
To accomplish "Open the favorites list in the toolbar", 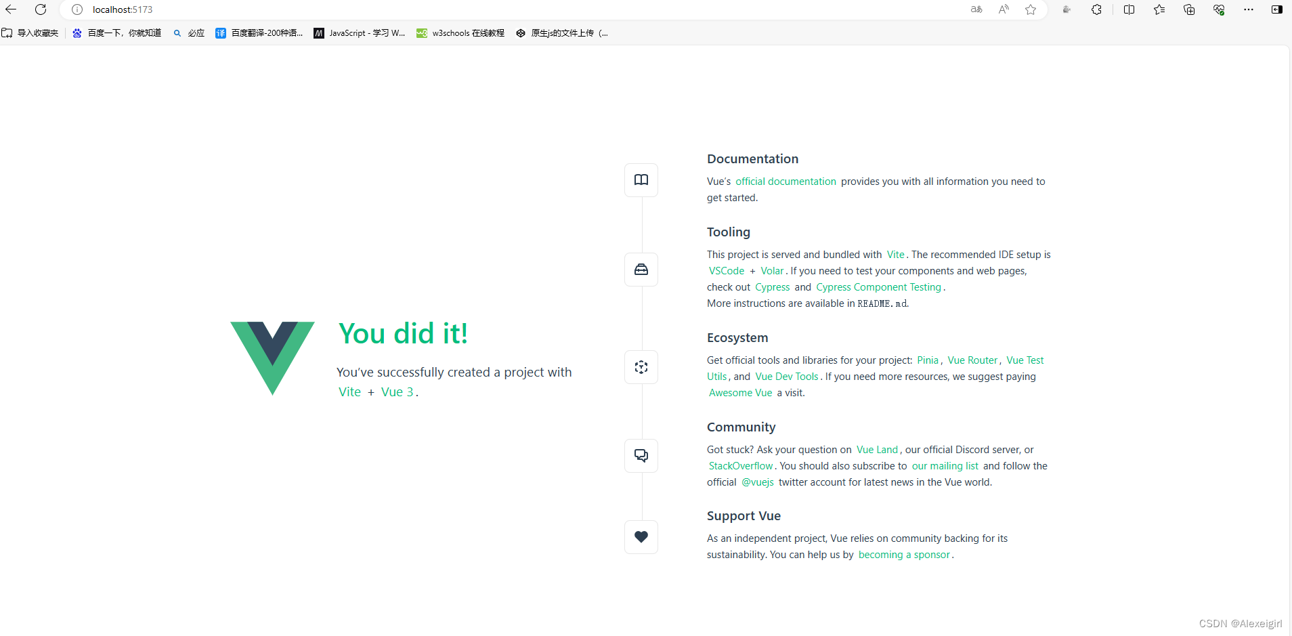I will (1159, 9).
